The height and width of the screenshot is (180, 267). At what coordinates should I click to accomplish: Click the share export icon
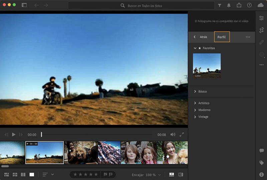click(239, 5)
